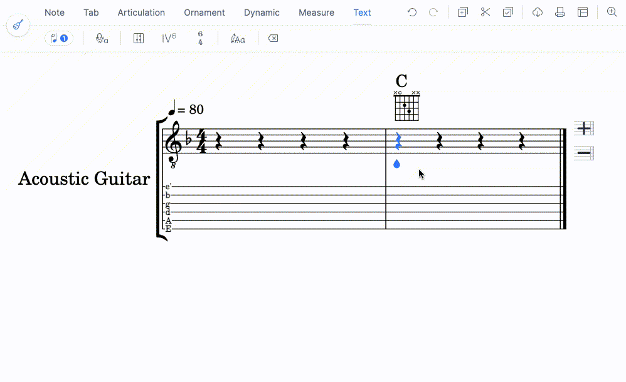Redo the undone action
This screenshot has height=382, width=626.
tap(433, 12)
